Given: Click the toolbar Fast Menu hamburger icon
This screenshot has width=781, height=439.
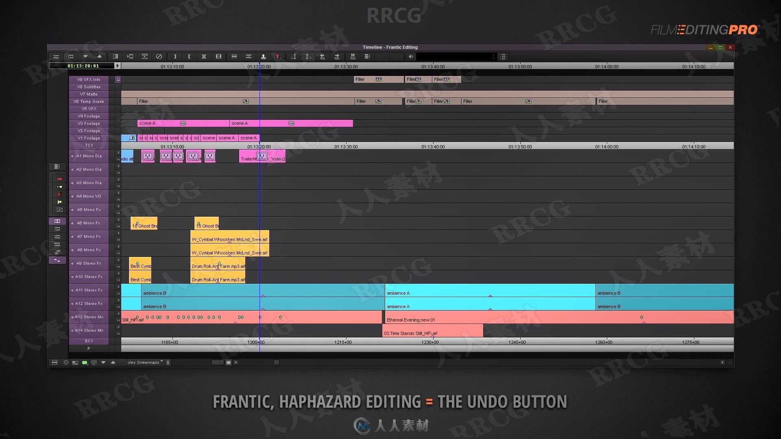Looking at the screenshot, I should [503, 57].
